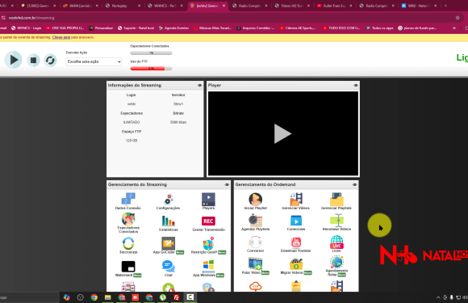468x303 pixels.
Task: Open Camtasia from the taskbar
Action: 190,297
